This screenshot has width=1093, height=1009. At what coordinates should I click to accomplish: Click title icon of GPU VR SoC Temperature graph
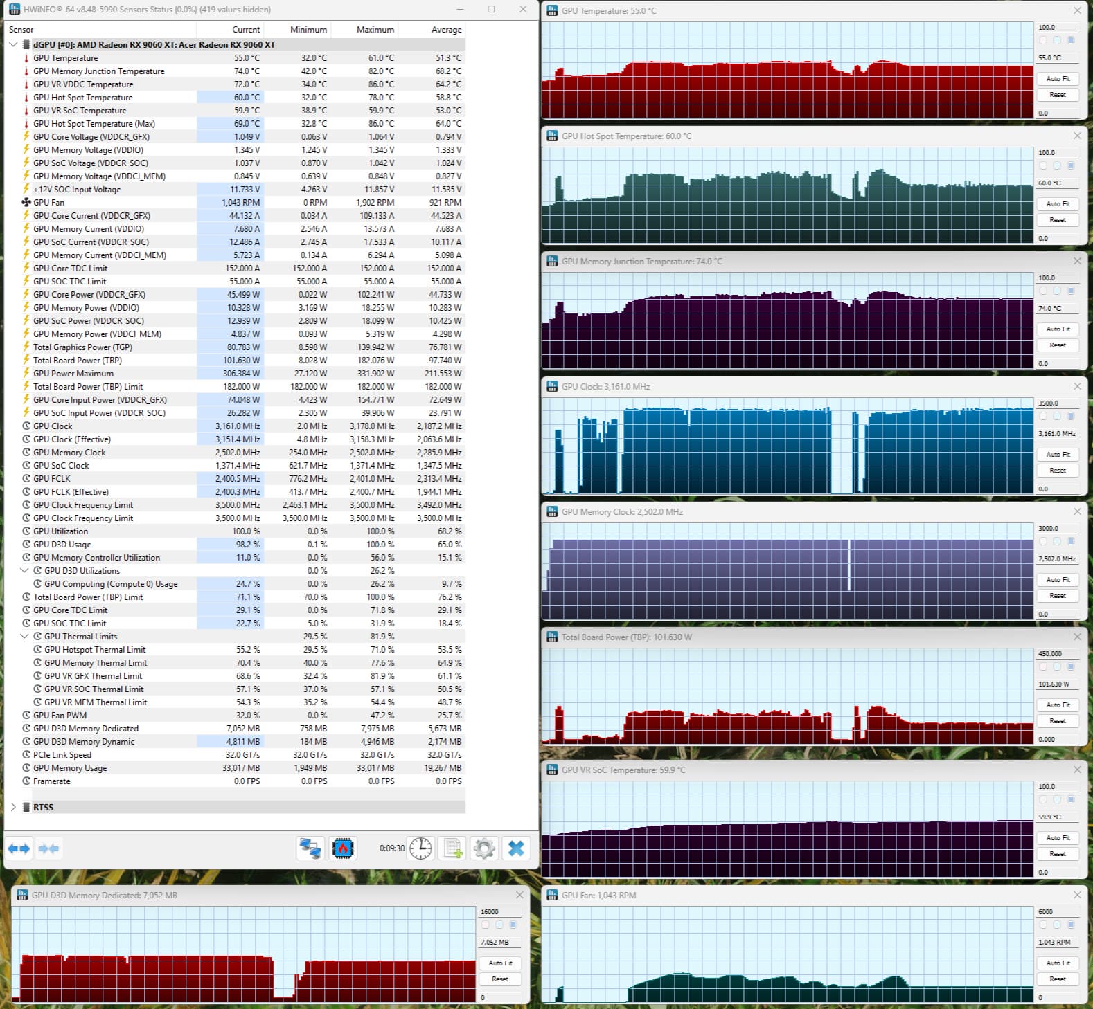(x=552, y=770)
